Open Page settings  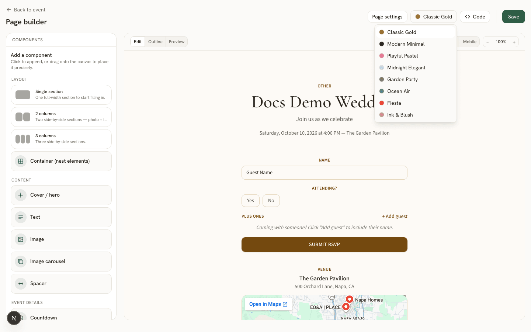pos(387,17)
